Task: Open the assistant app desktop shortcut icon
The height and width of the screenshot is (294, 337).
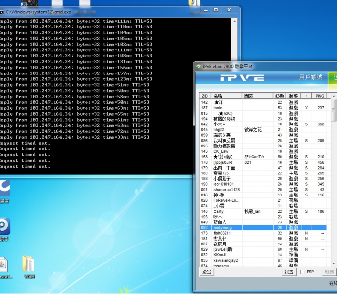Action: [x=4, y=226]
